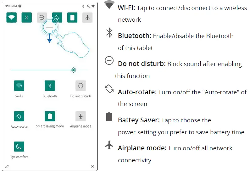This screenshot has height=172, width=250.
Task: Tap the Wi-Fi icon in top quick row
Action: [12, 18]
